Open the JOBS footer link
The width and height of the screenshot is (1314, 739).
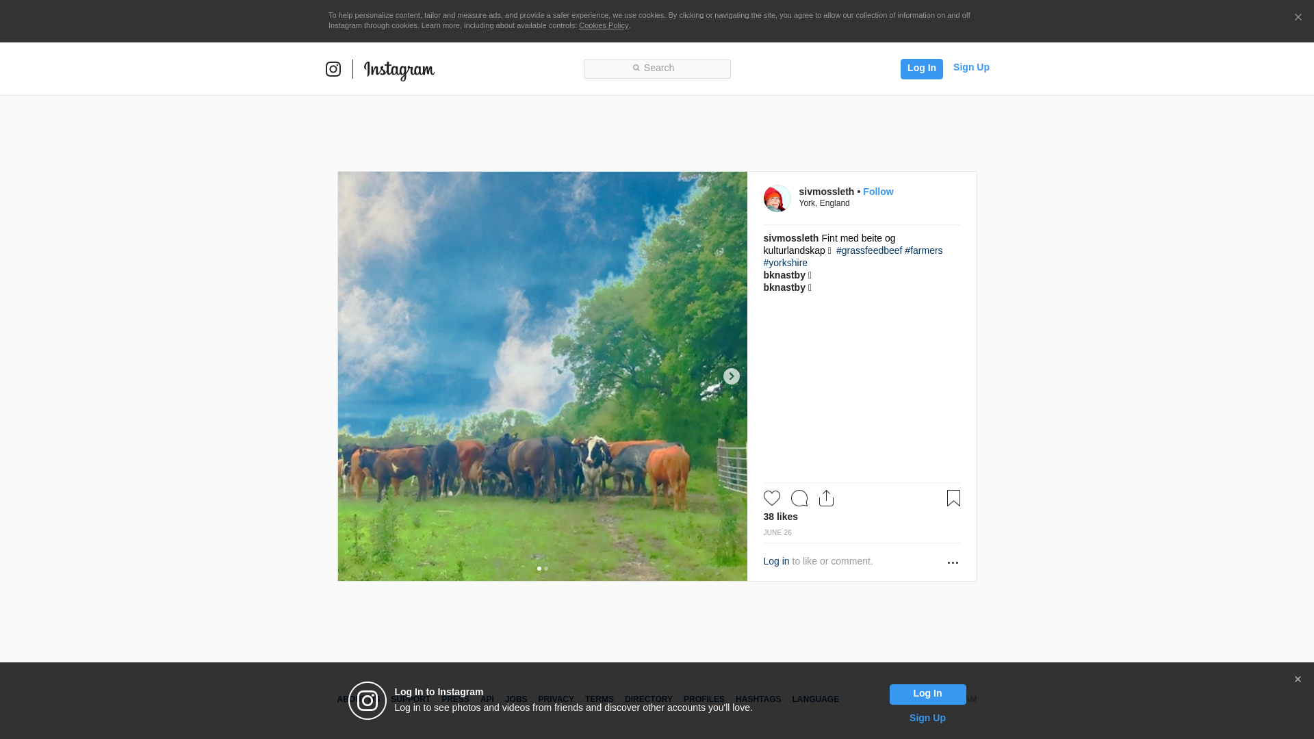coord(516,699)
